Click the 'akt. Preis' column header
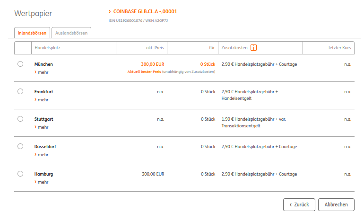Viewport: 364px width, 222px height. click(155, 48)
